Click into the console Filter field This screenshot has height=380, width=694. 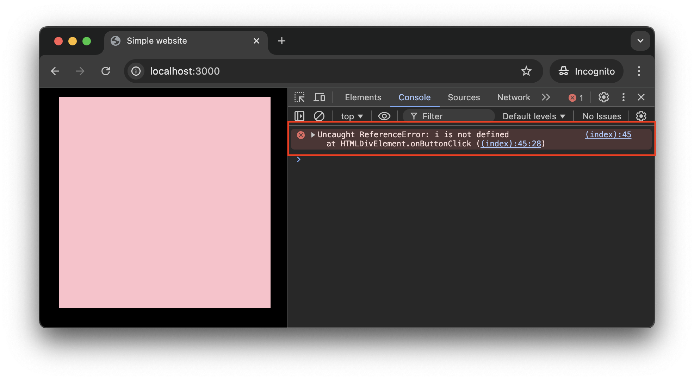[x=448, y=116]
